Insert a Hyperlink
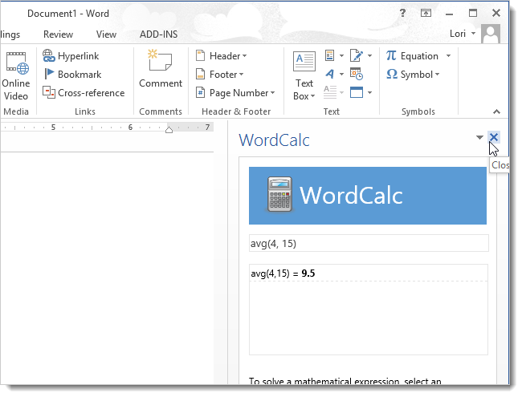 click(71, 56)
